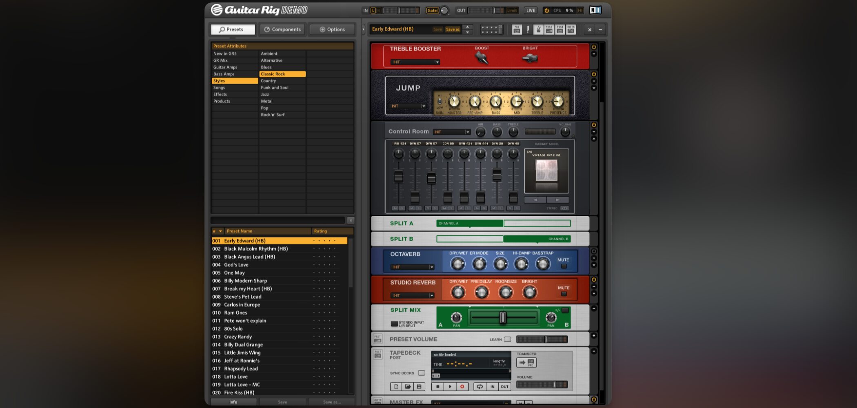Enable the Studio Reverb Mute button
Image resolution: width=857 pixels, height=408 pixels.
coord(564,294)
